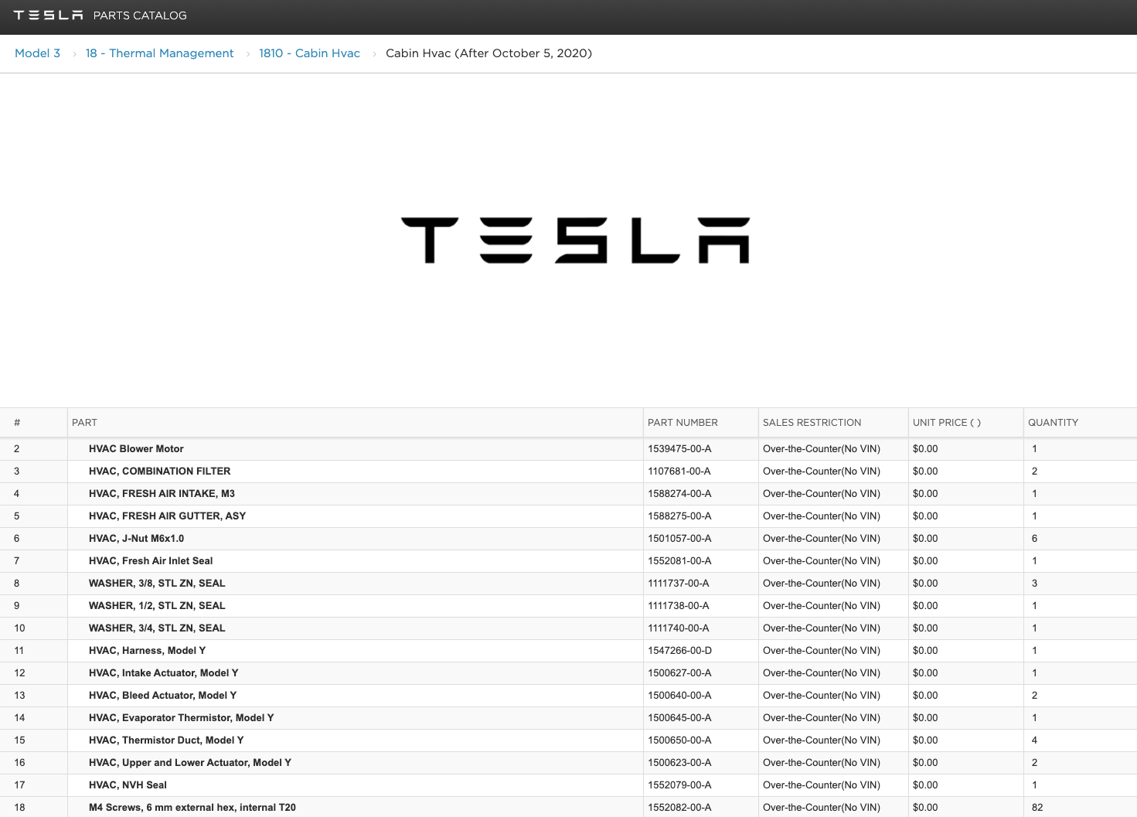The height and width of the screenshot is (817, 1137).
Task: Click the UNIT PRICE column header
Action: click(946, 423)
